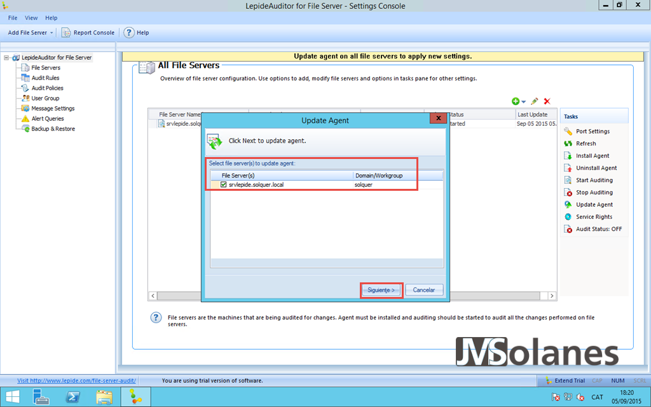Click Service Rights gear icon

click(x=568, y=217)
